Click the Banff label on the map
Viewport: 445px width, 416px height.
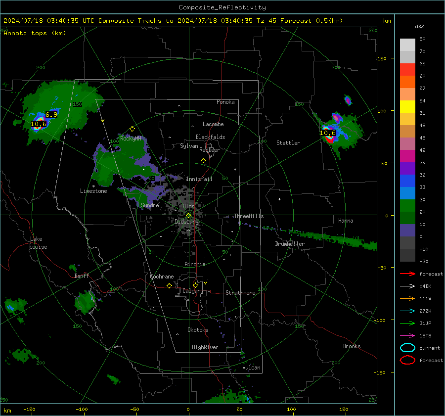[x=82, y=277]
